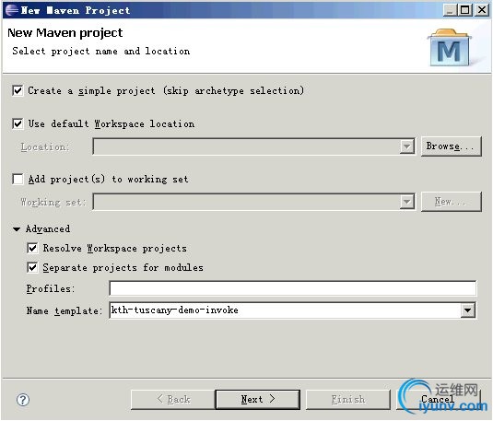This screenshot has height=421, width=493.
Task: Click into the Name template text field
Action: (x=285, y=310)
